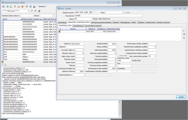Image resolution: width=188 pixels, height=120 pixels.
Task: Click the Virszemes stāvu sk. field
Action: 80,50
